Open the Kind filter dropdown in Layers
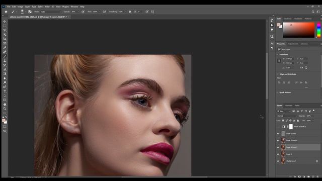 (284, 111)
